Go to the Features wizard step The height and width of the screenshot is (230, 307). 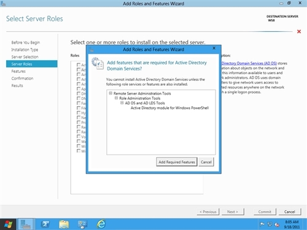coord(18,71)
